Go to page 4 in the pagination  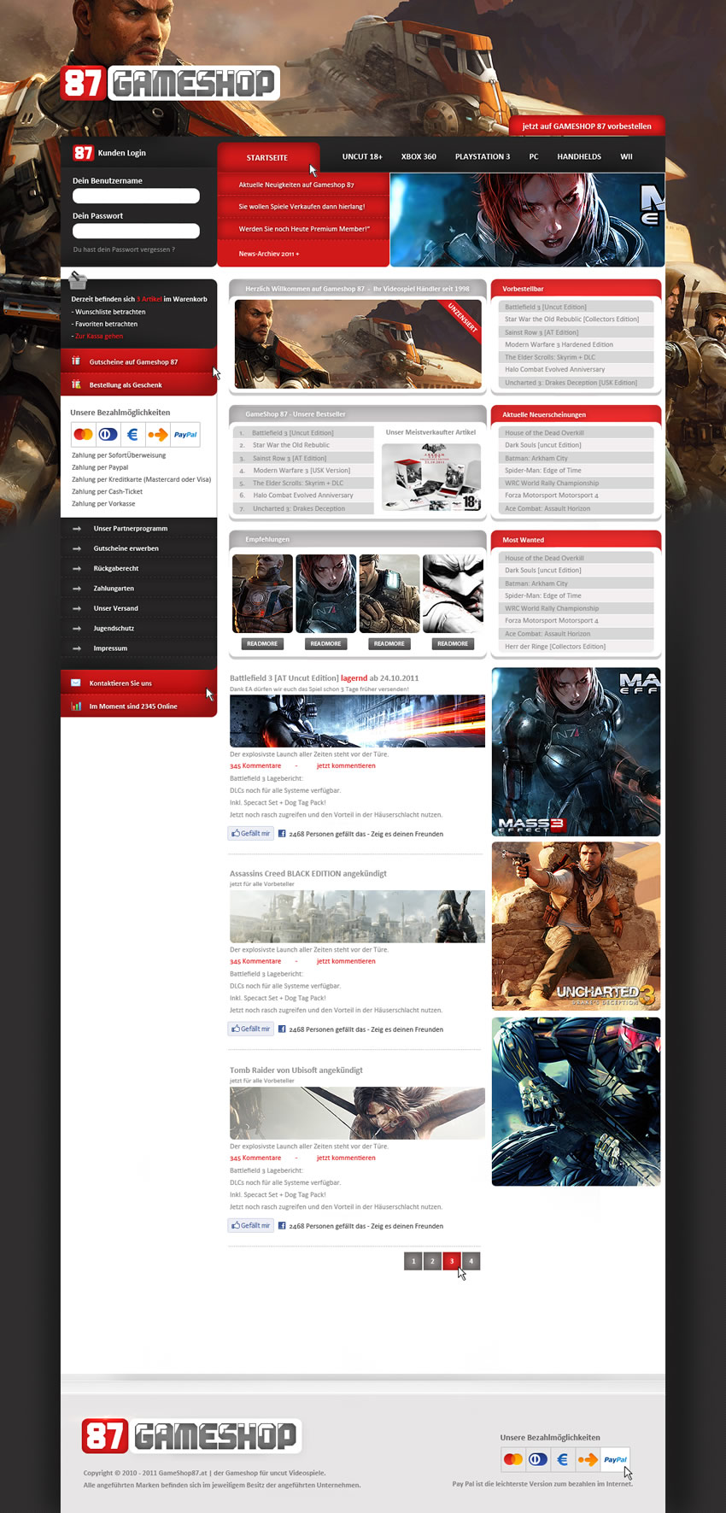pos(471,1261)
